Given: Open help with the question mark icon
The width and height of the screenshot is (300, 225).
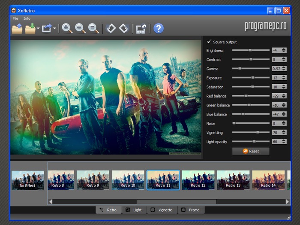Looking at the screenshot, I should 159,29.
